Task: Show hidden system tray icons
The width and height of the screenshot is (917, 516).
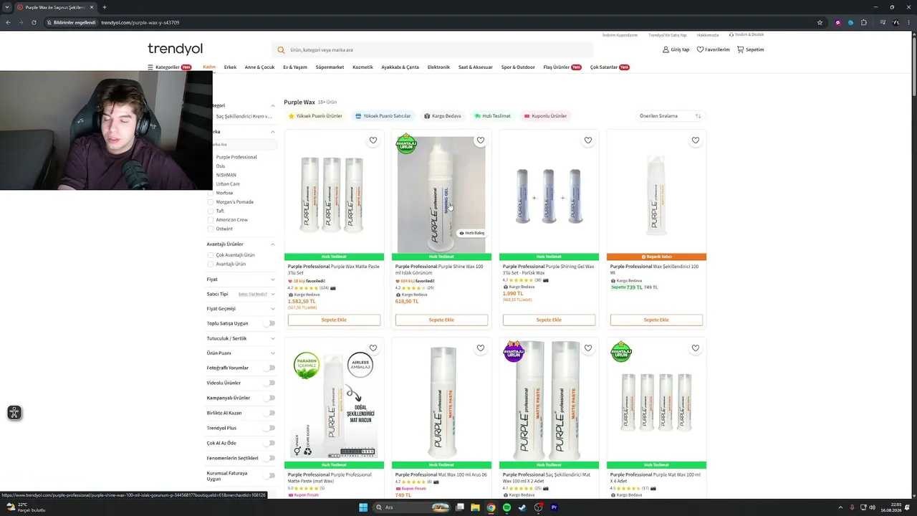Action: click(x=840, y=507)
